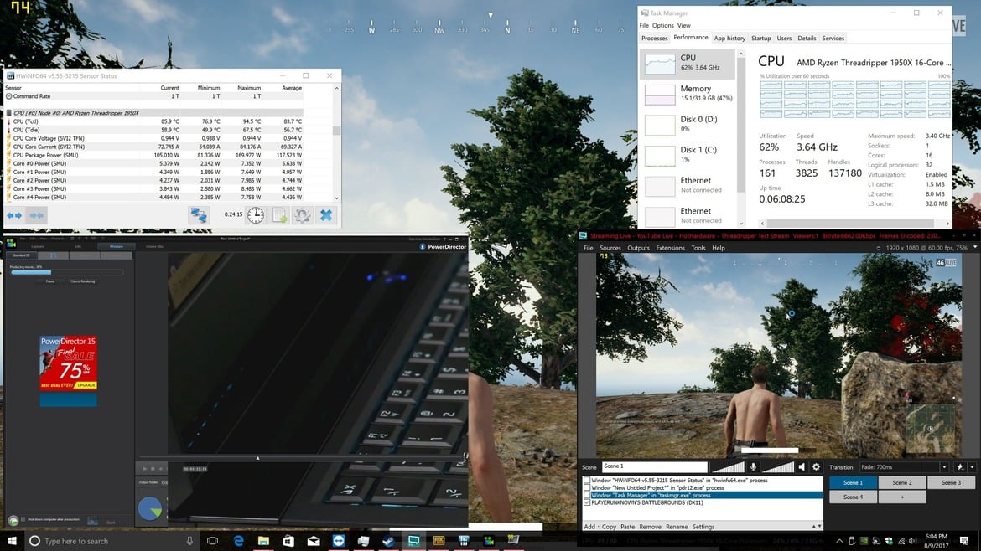
Task: Open Microsoft Store from taskbar
Action: (288, 541)
